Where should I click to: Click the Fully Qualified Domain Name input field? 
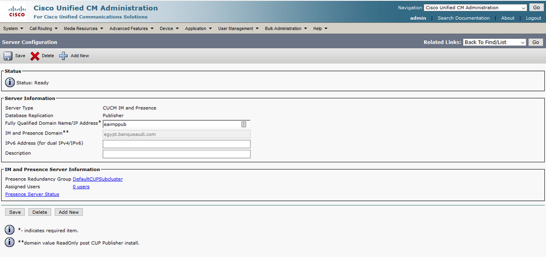176,124
